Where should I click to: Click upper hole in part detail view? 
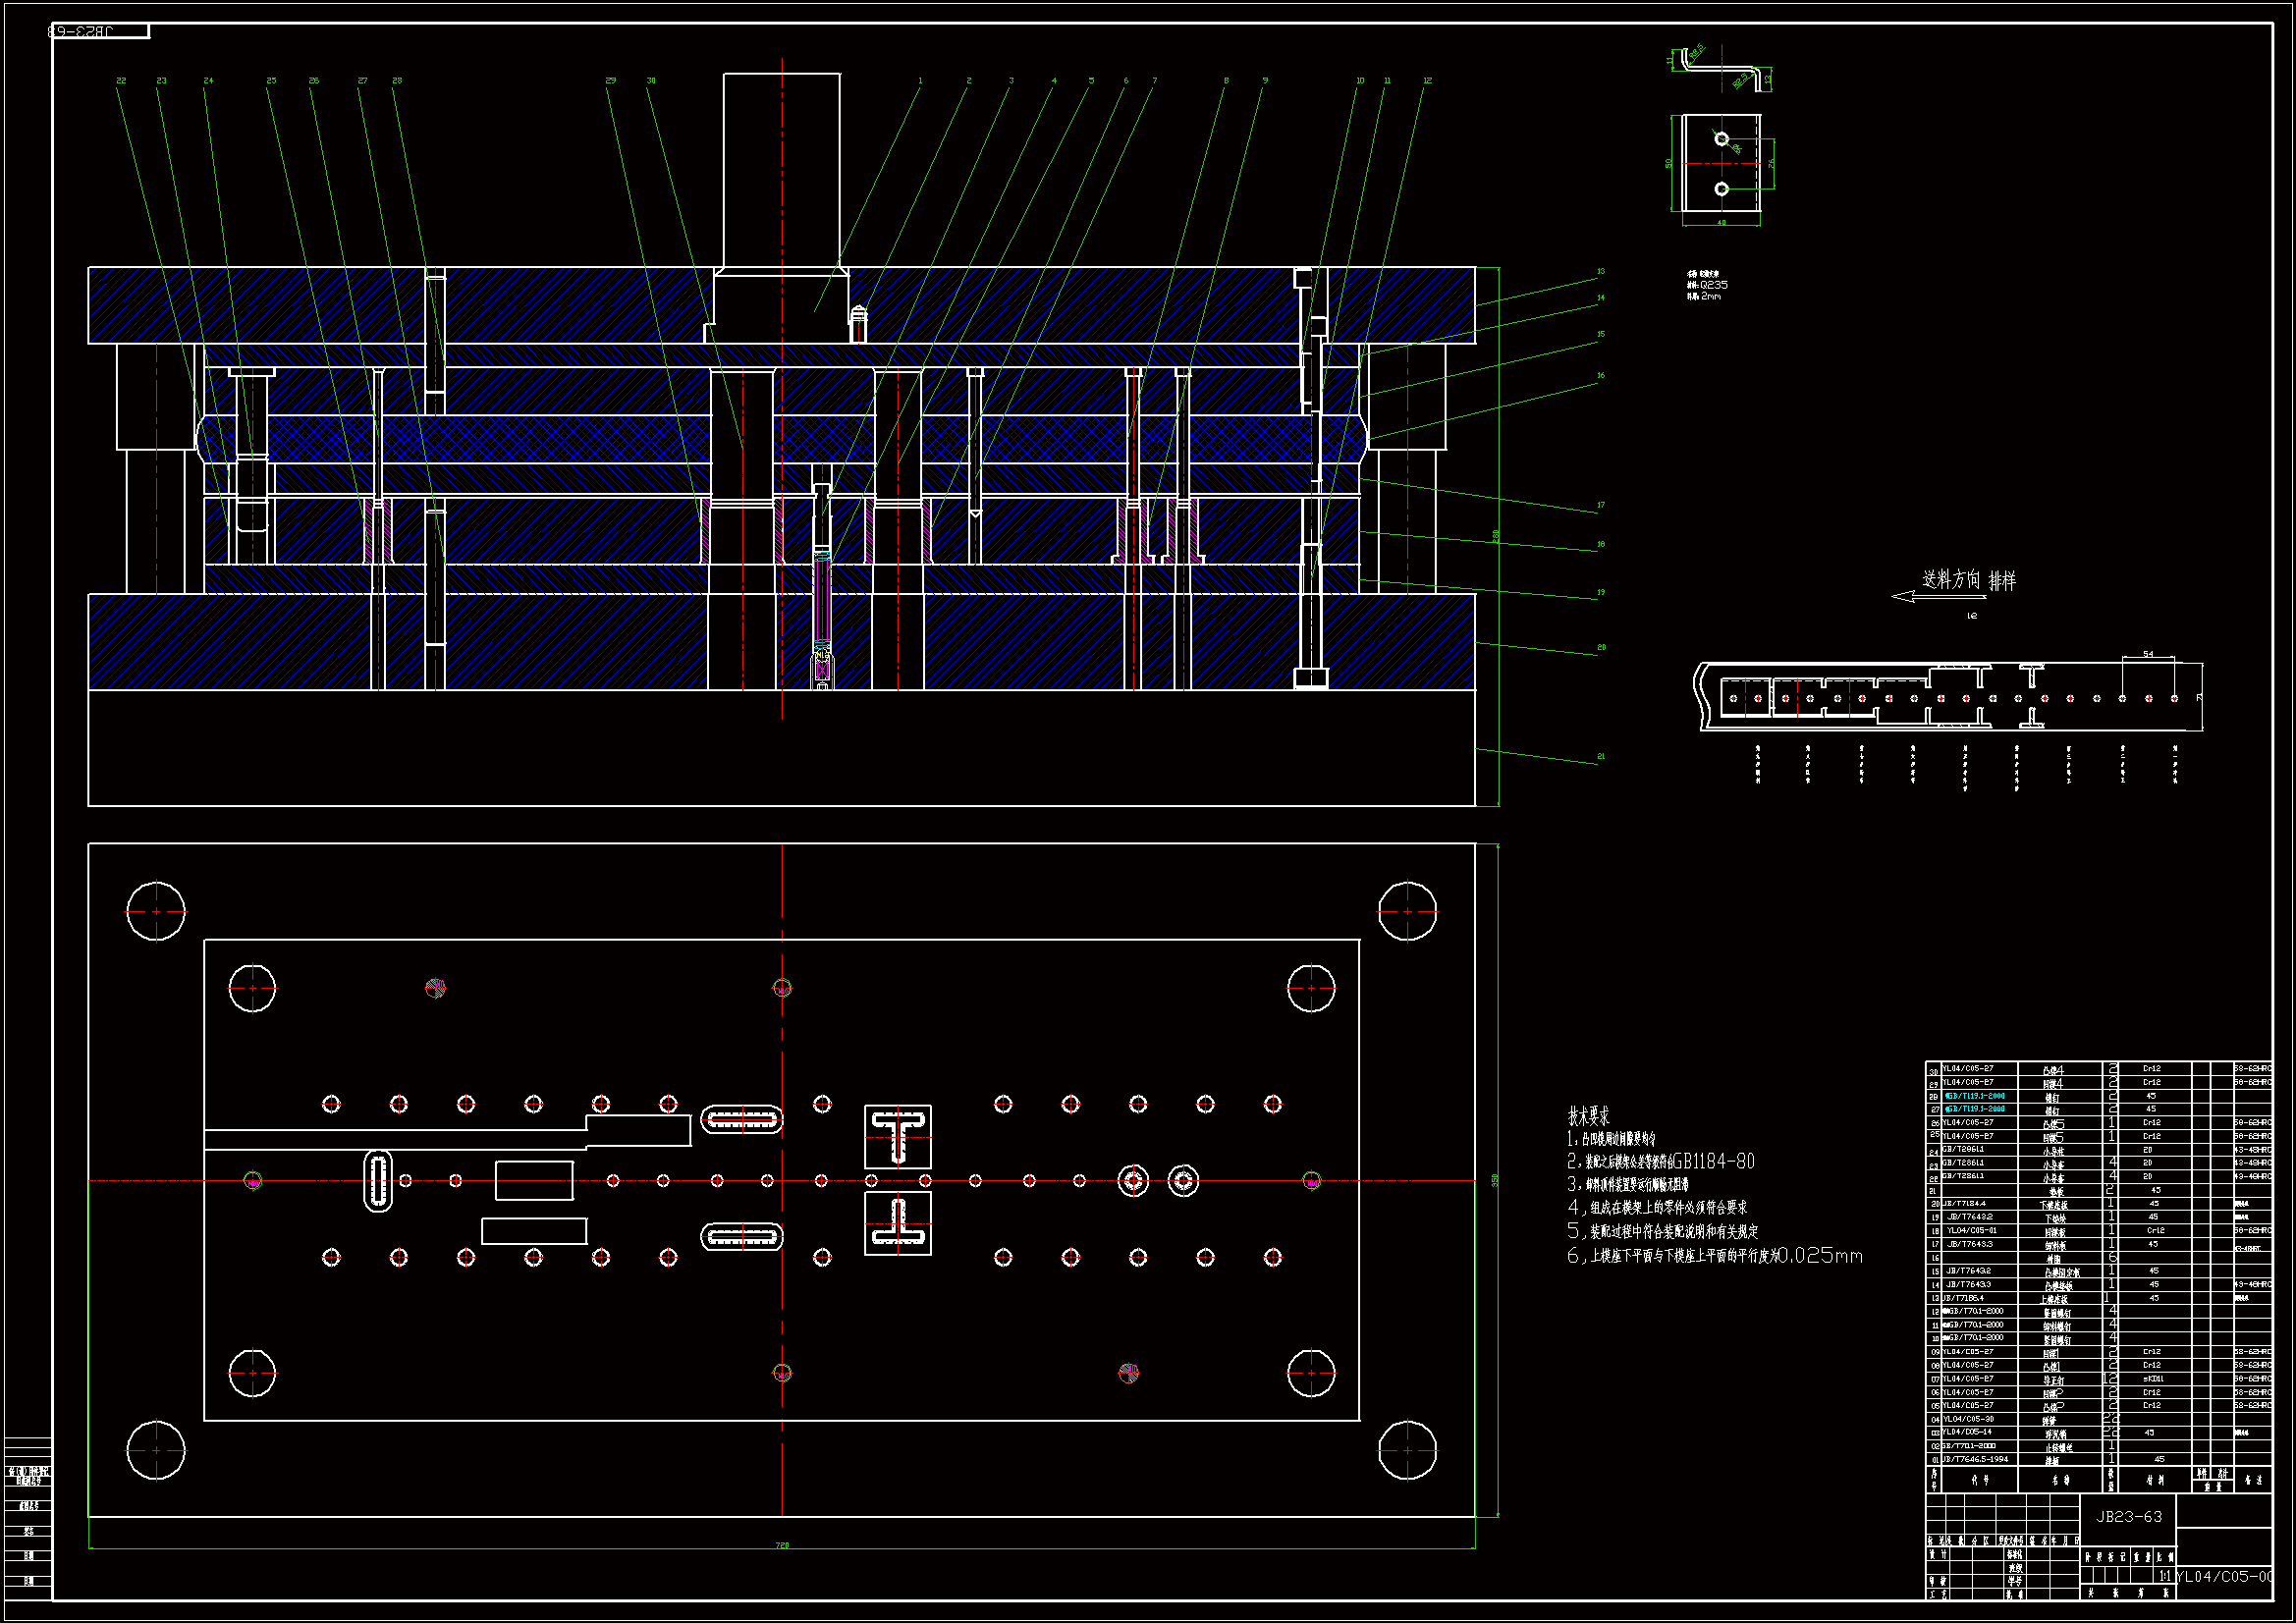click(1721, 139)
